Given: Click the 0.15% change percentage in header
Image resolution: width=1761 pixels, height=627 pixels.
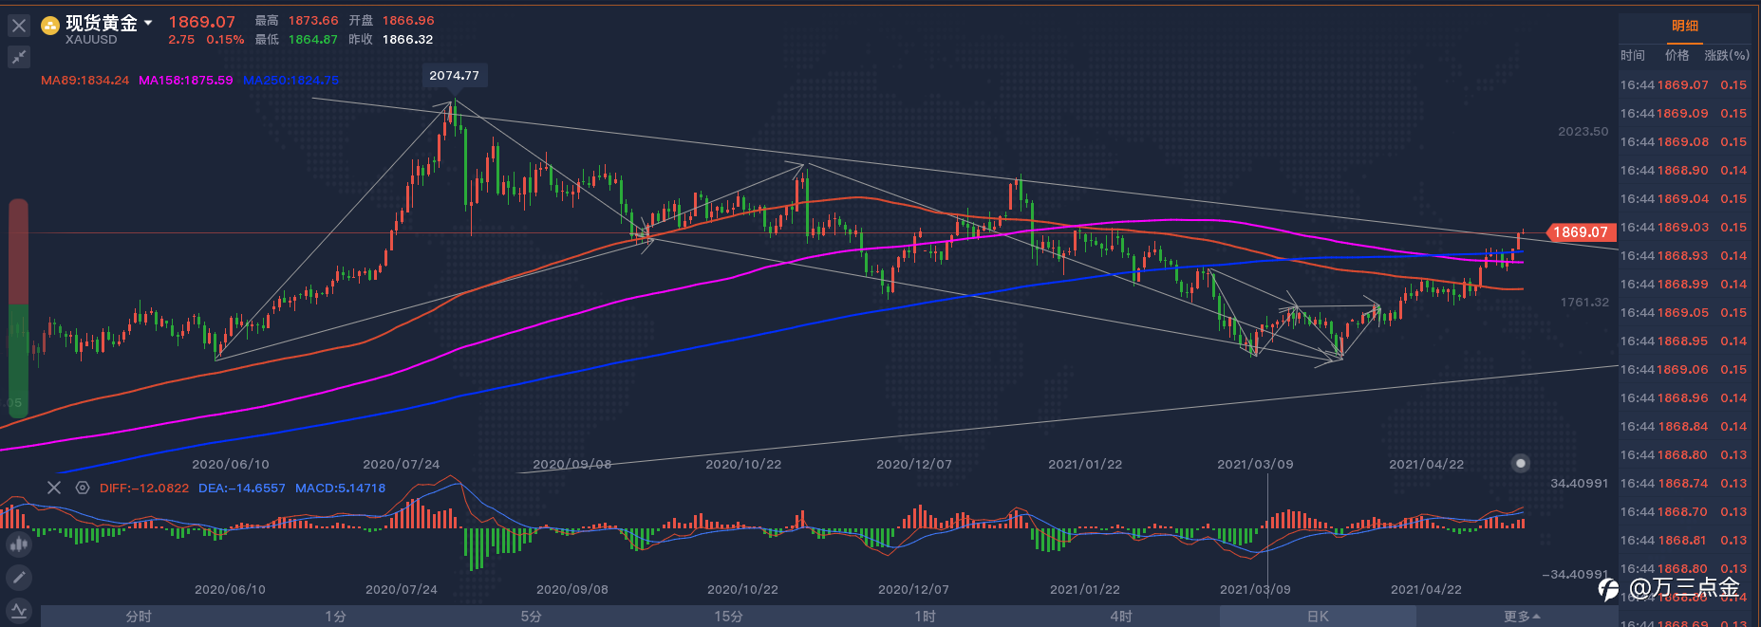Looking at the screenshot, I should coord(225,40).
